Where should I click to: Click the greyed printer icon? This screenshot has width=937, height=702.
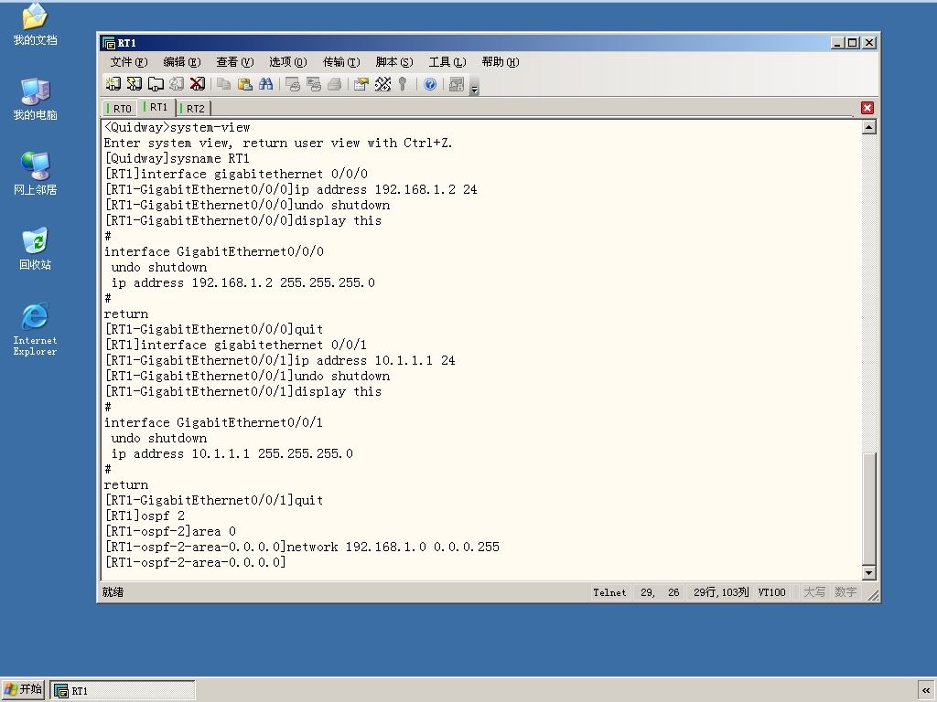coord(335,84)
